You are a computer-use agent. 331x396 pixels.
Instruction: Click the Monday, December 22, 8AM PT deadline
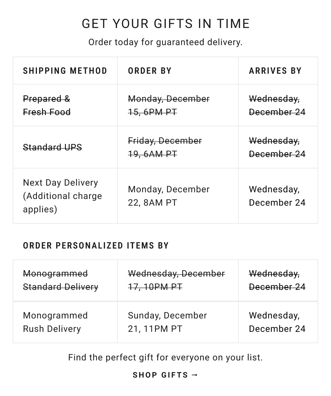[x=169, y=196]
